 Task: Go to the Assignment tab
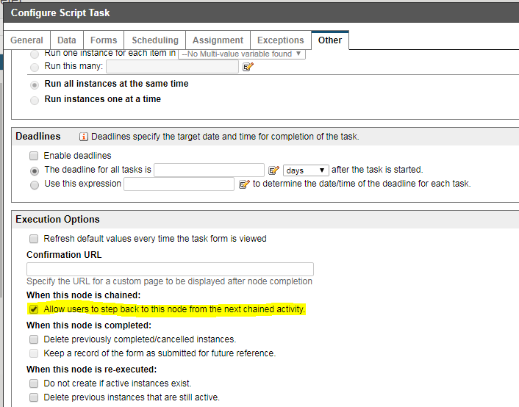coord(218,40)
